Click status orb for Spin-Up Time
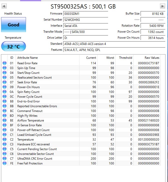Screen dimensions: 168x182 coord(5,68)
